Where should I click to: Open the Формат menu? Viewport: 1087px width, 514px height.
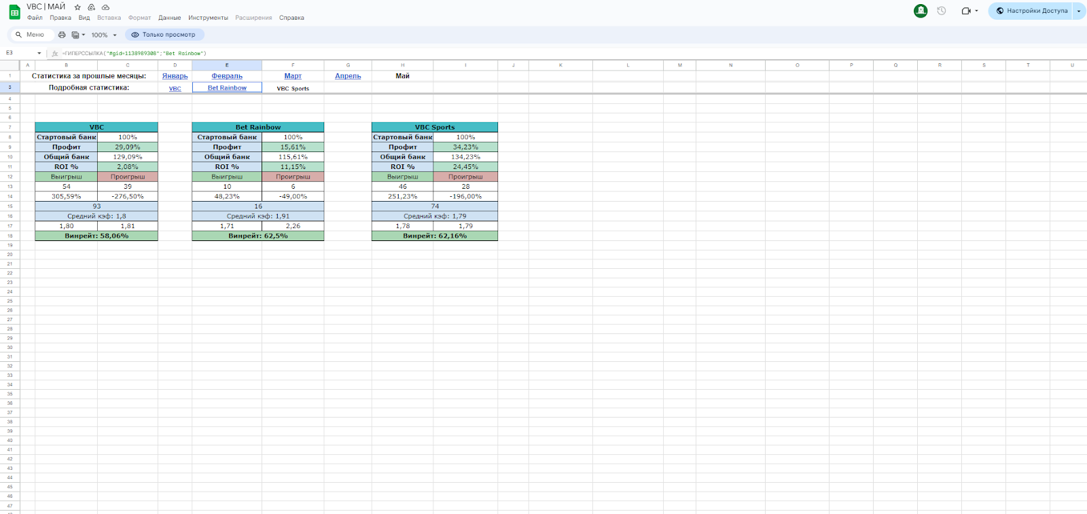(x=140, y=18)
